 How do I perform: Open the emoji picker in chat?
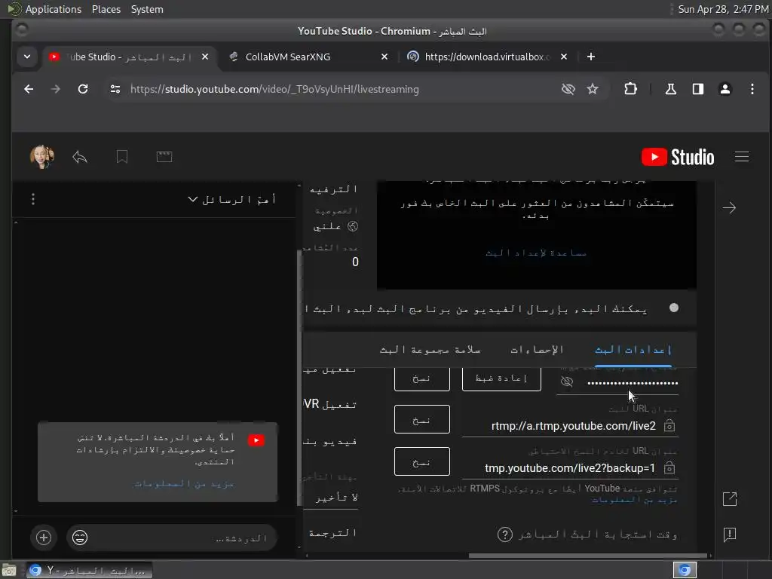[80, 538]
